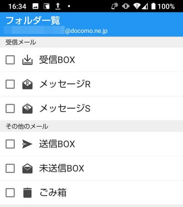Screen dimensions: 183x207
Task: Select the ごみ箱 checkbox
Action: 10,193
